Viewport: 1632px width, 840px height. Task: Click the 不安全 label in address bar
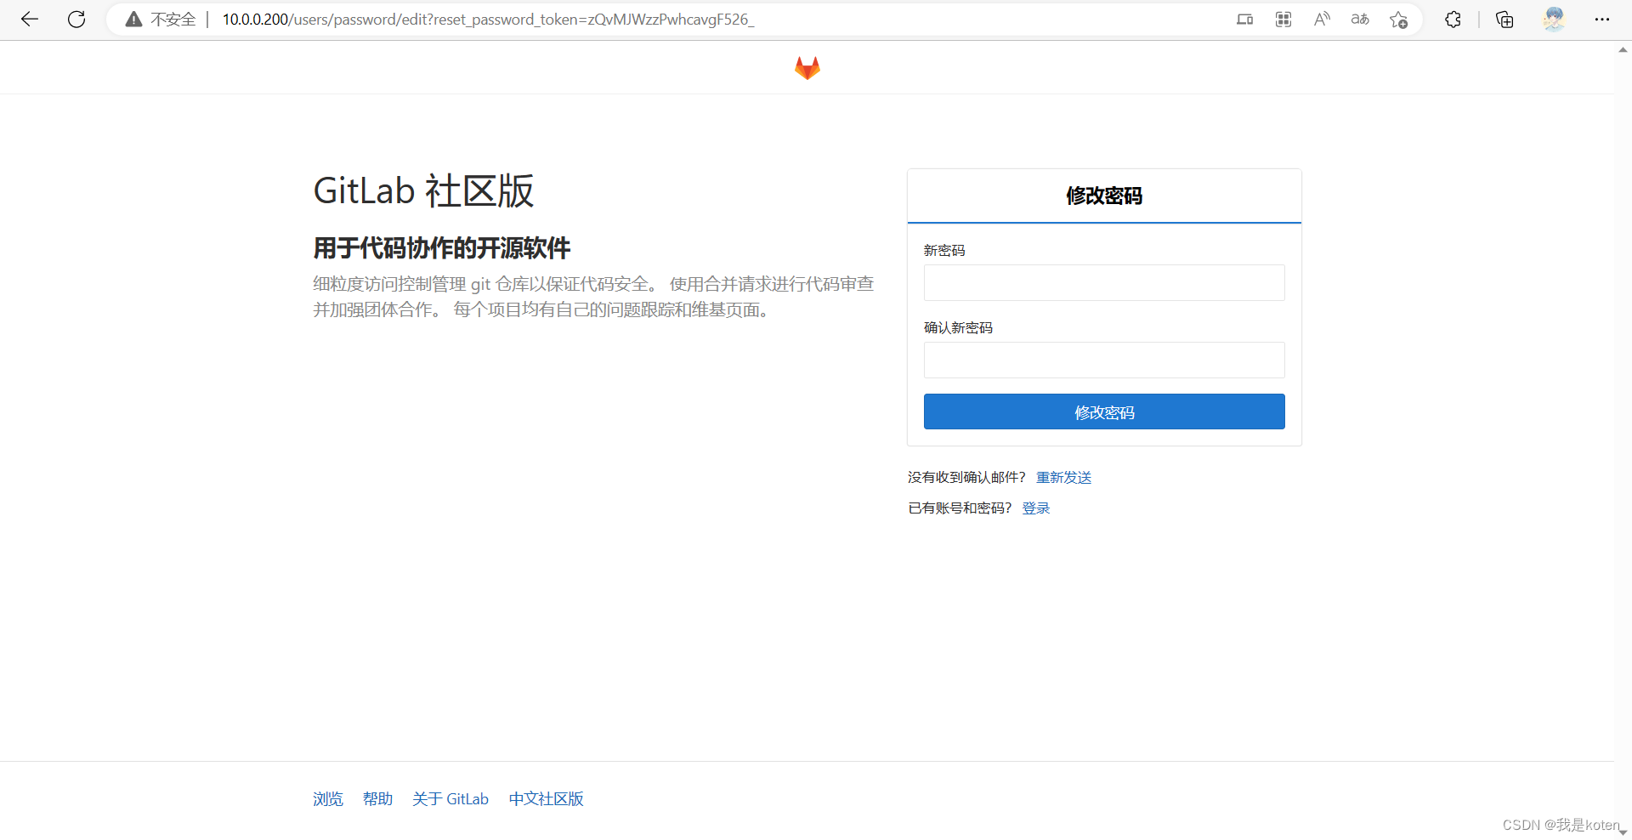click(173, 20)
